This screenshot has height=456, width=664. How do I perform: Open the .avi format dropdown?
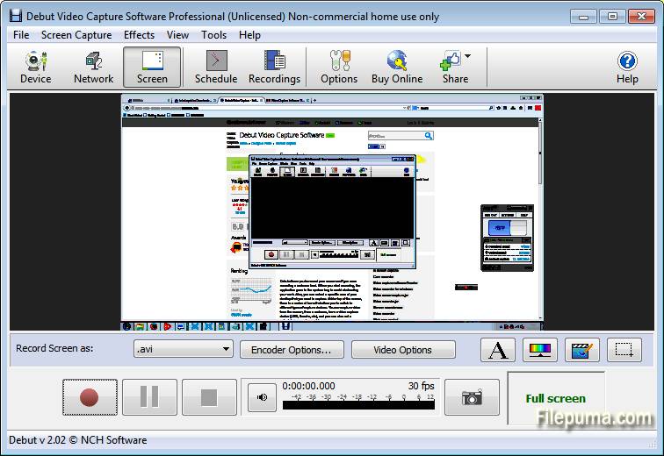coord(184,350)
